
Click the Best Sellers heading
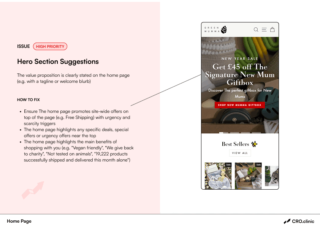[235, 144]
